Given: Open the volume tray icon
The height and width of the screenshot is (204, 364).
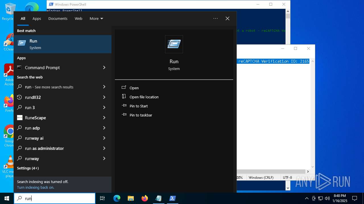Looking at the screenshot, I should click(x=327, y=198).
